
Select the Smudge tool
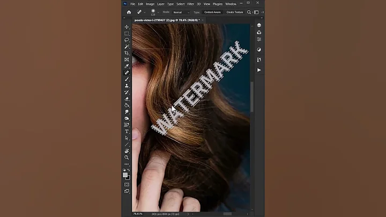[127, 112]
